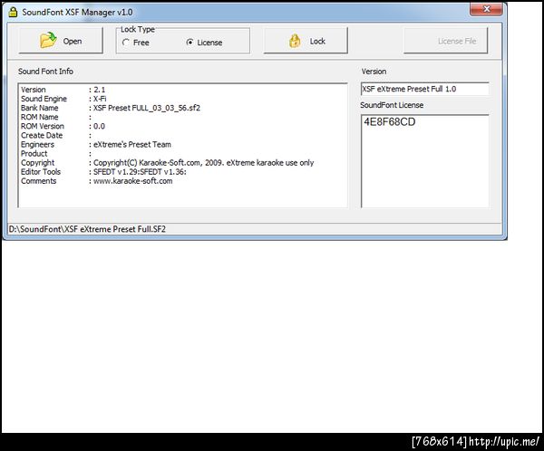Click the padlock icon in the title bar
544x451 pixels.
[13, 12]
